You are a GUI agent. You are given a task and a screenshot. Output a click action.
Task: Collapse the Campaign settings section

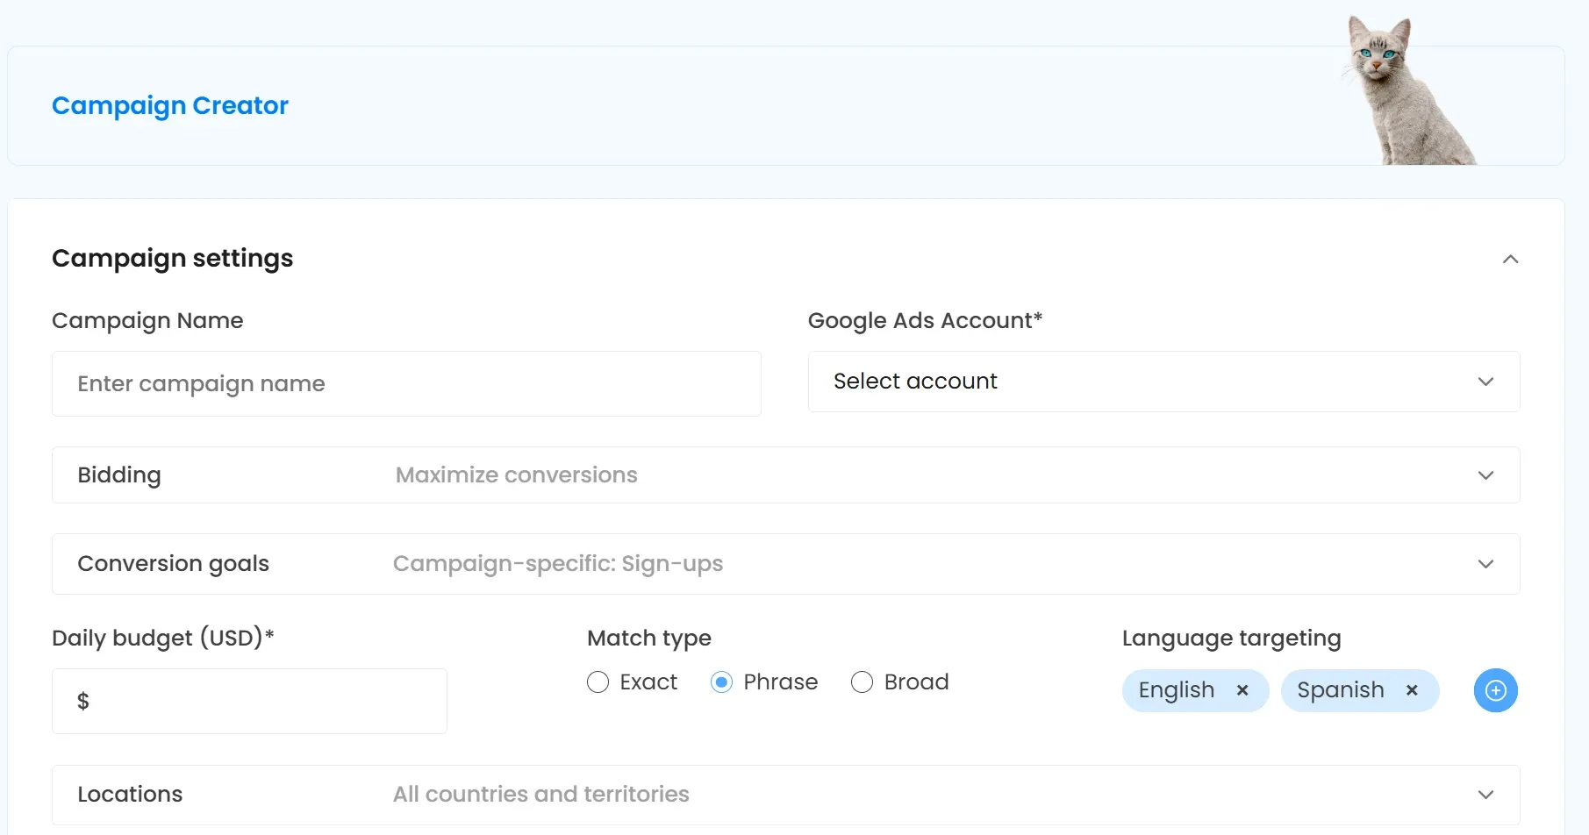click(x=1511, y=259)
